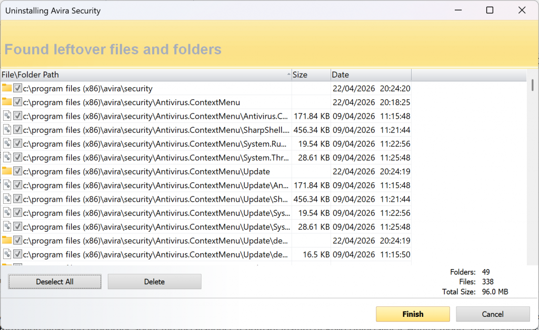Sort the list by the Date column header
This screenshot has width=539, height=330.
pos(371,75)
